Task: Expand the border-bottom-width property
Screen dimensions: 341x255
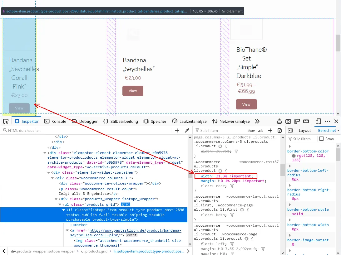Action: 290,220
